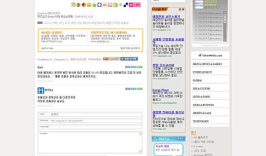Click the purple plus share icon
This screenshot has height=156, width=266.
(99, 5)
